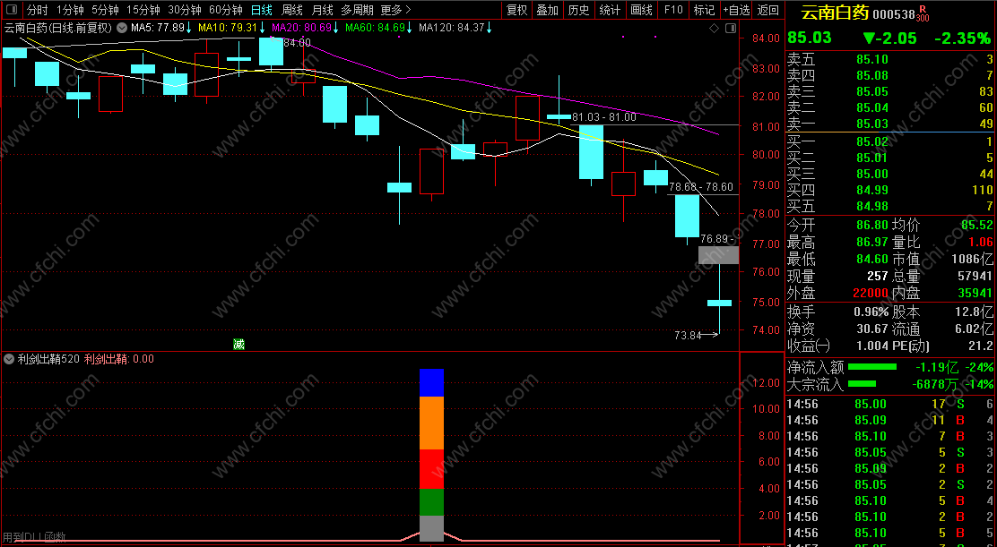Viewport: 997px width, 547px height.
Task: Click the 市值 1086亿 value
Action: pyautogui.click(x=974, y=259)
